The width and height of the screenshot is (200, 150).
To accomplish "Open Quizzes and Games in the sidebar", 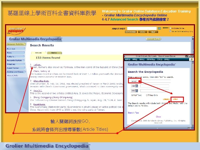I will click(16, 72).
